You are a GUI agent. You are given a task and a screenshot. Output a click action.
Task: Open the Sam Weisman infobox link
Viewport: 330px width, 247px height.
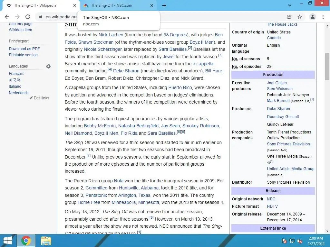click(280, 89)
